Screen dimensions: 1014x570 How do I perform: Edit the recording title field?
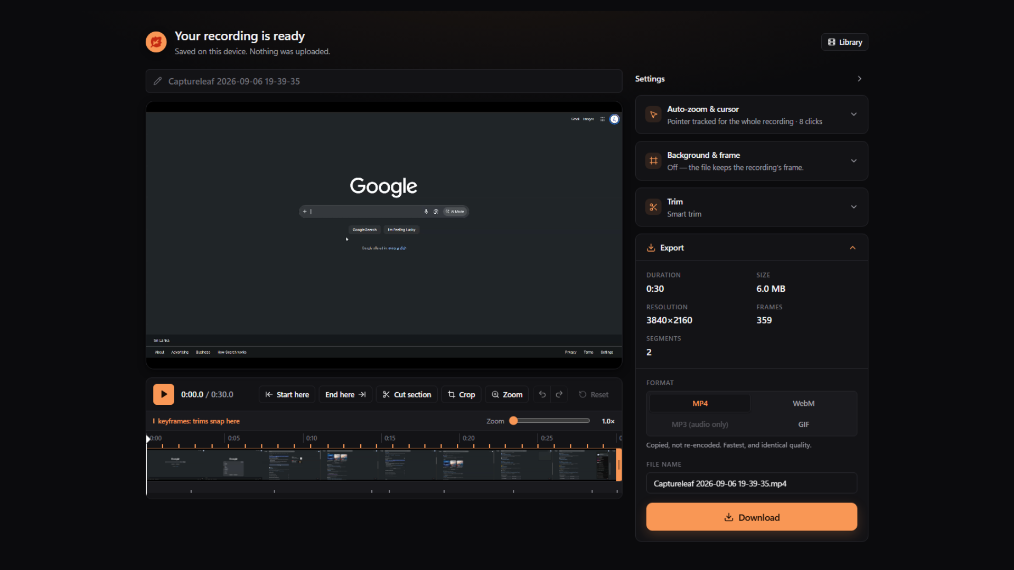384,81
